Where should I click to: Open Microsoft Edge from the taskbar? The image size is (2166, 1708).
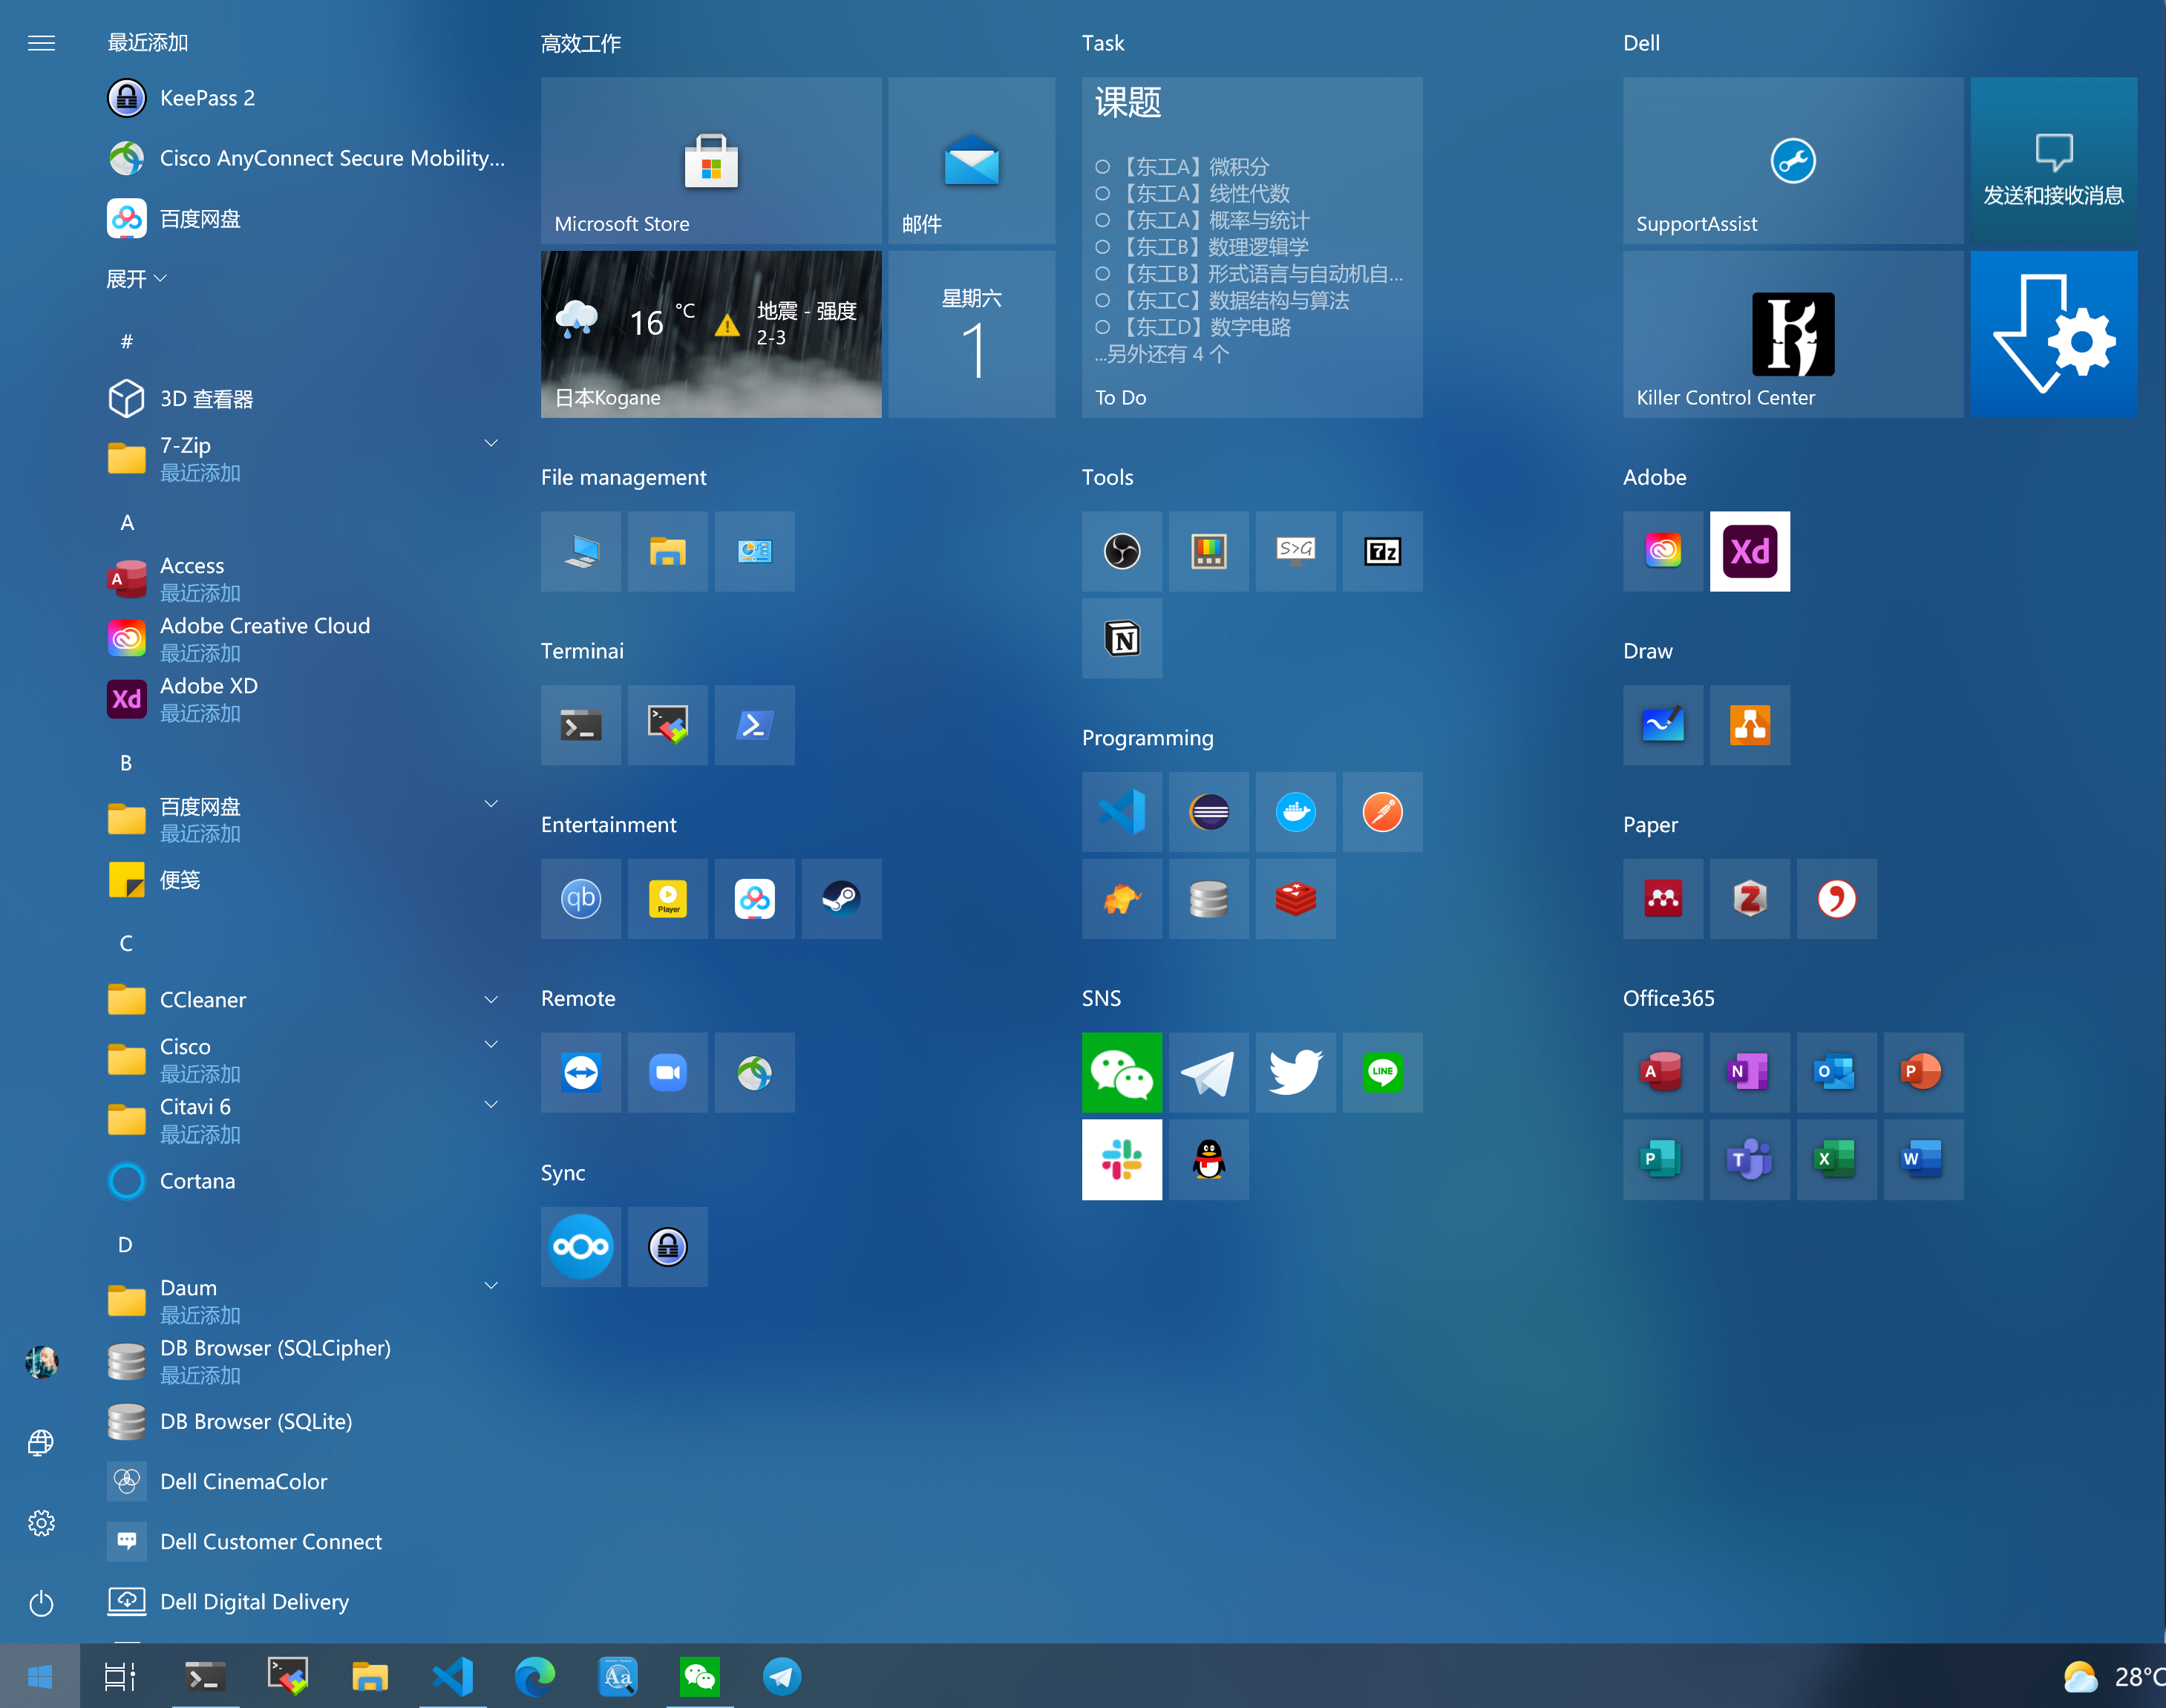[535, 1677]
